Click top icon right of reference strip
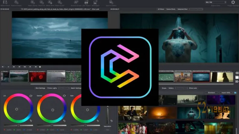Viewport: 239px width, 134px height. tap(237, 73)
